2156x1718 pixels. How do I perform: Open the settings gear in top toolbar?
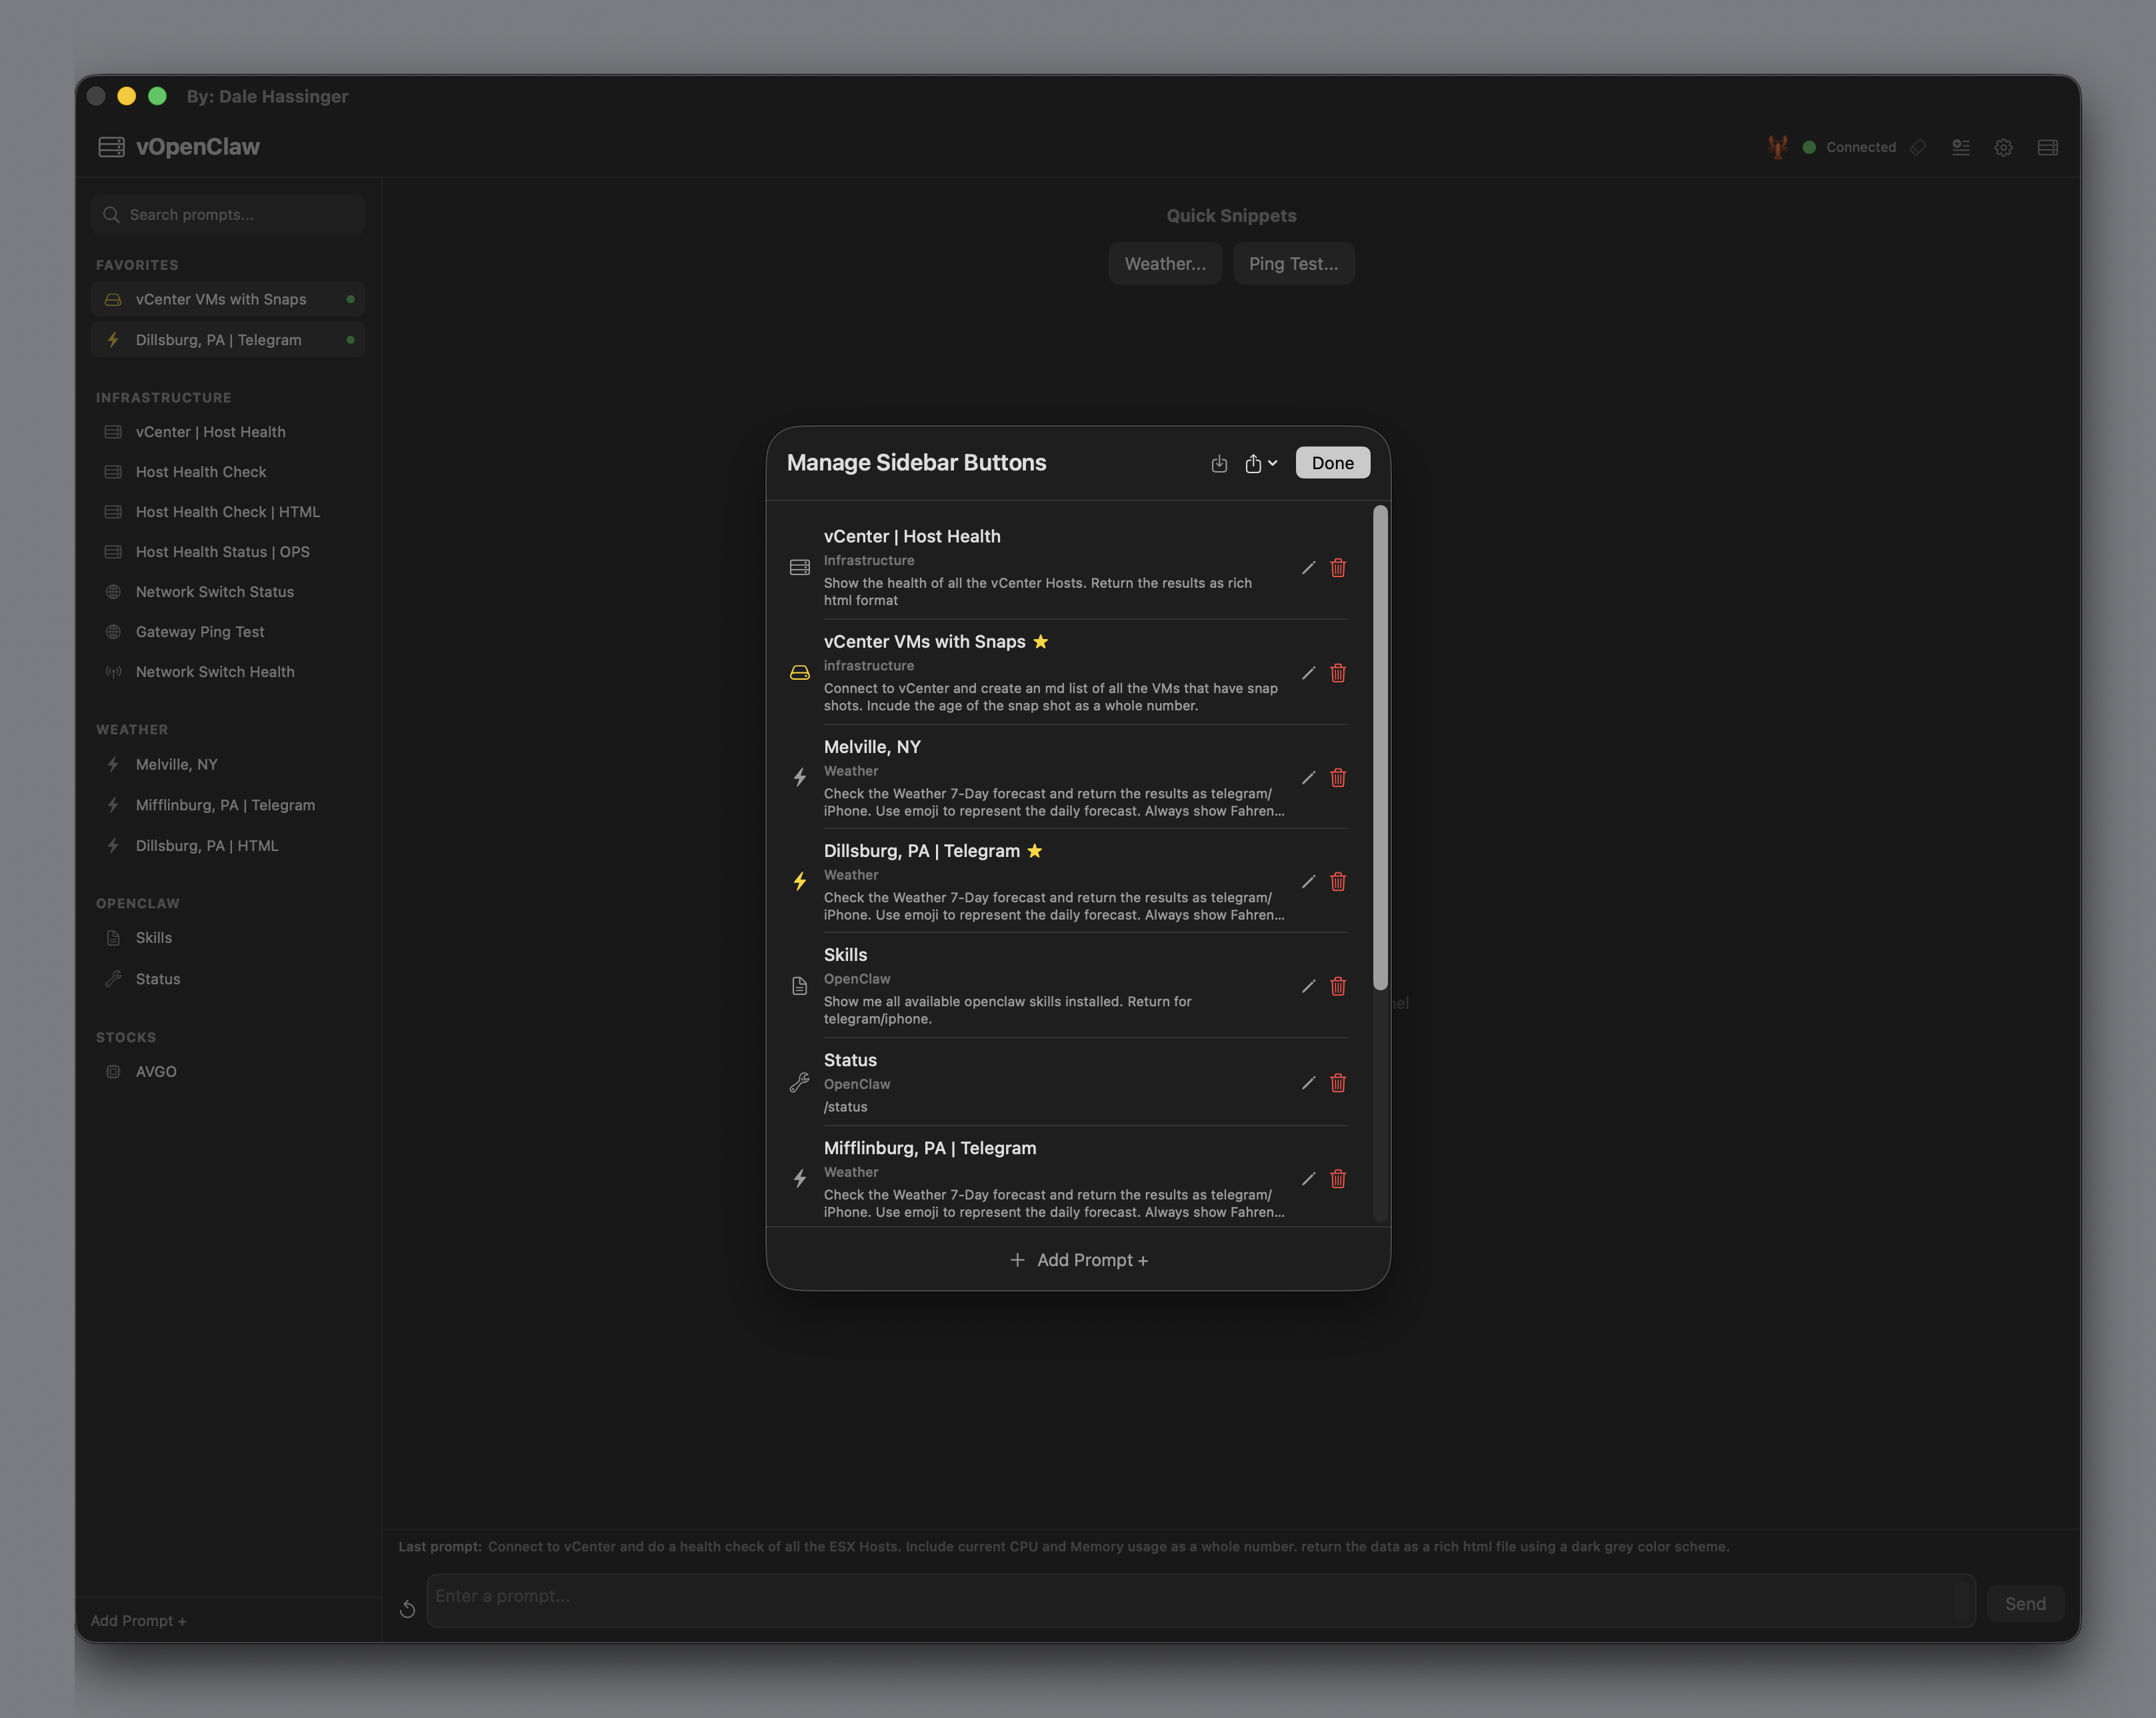pyautogui.click(x=2003, y=148)
